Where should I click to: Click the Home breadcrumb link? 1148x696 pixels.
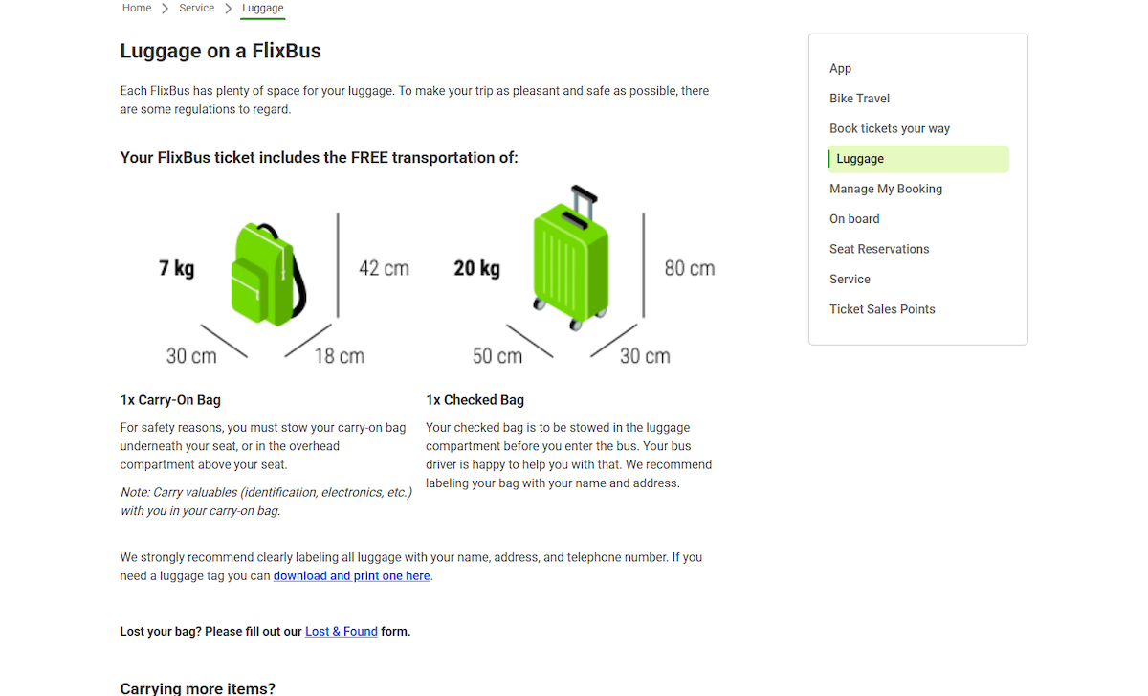click(x=137, y=8)
